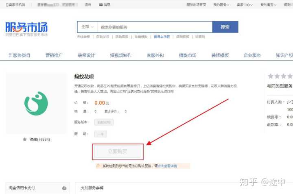
Task: Click the 续费率 label
Action: coord(274,117)
